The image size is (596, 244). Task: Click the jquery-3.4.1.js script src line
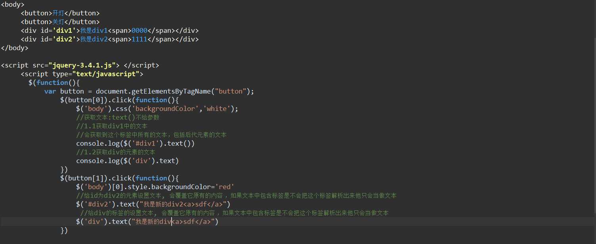coord(80,65)
